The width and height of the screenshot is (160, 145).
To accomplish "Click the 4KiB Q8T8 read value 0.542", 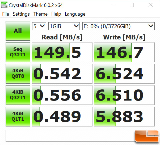I will (x=62, y=74).
